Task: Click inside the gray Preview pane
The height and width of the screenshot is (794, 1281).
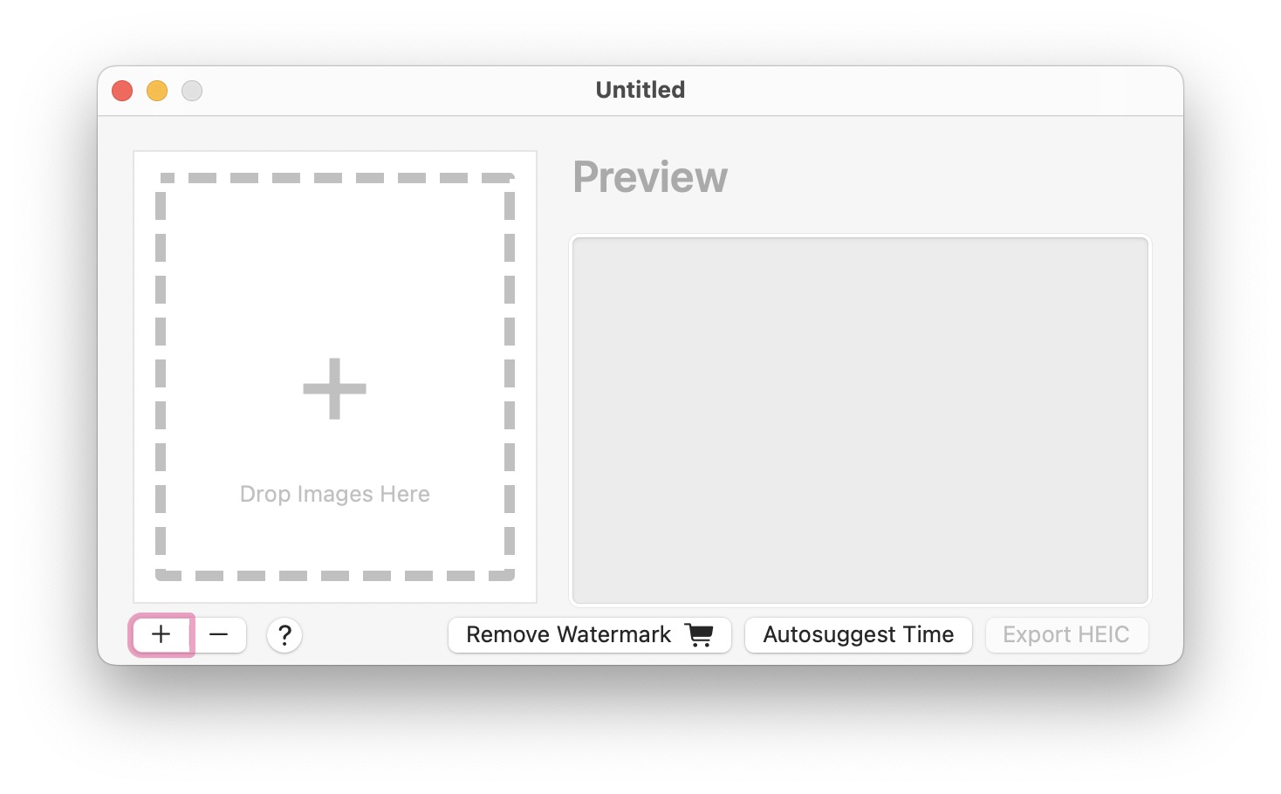Action: point(860,419)
